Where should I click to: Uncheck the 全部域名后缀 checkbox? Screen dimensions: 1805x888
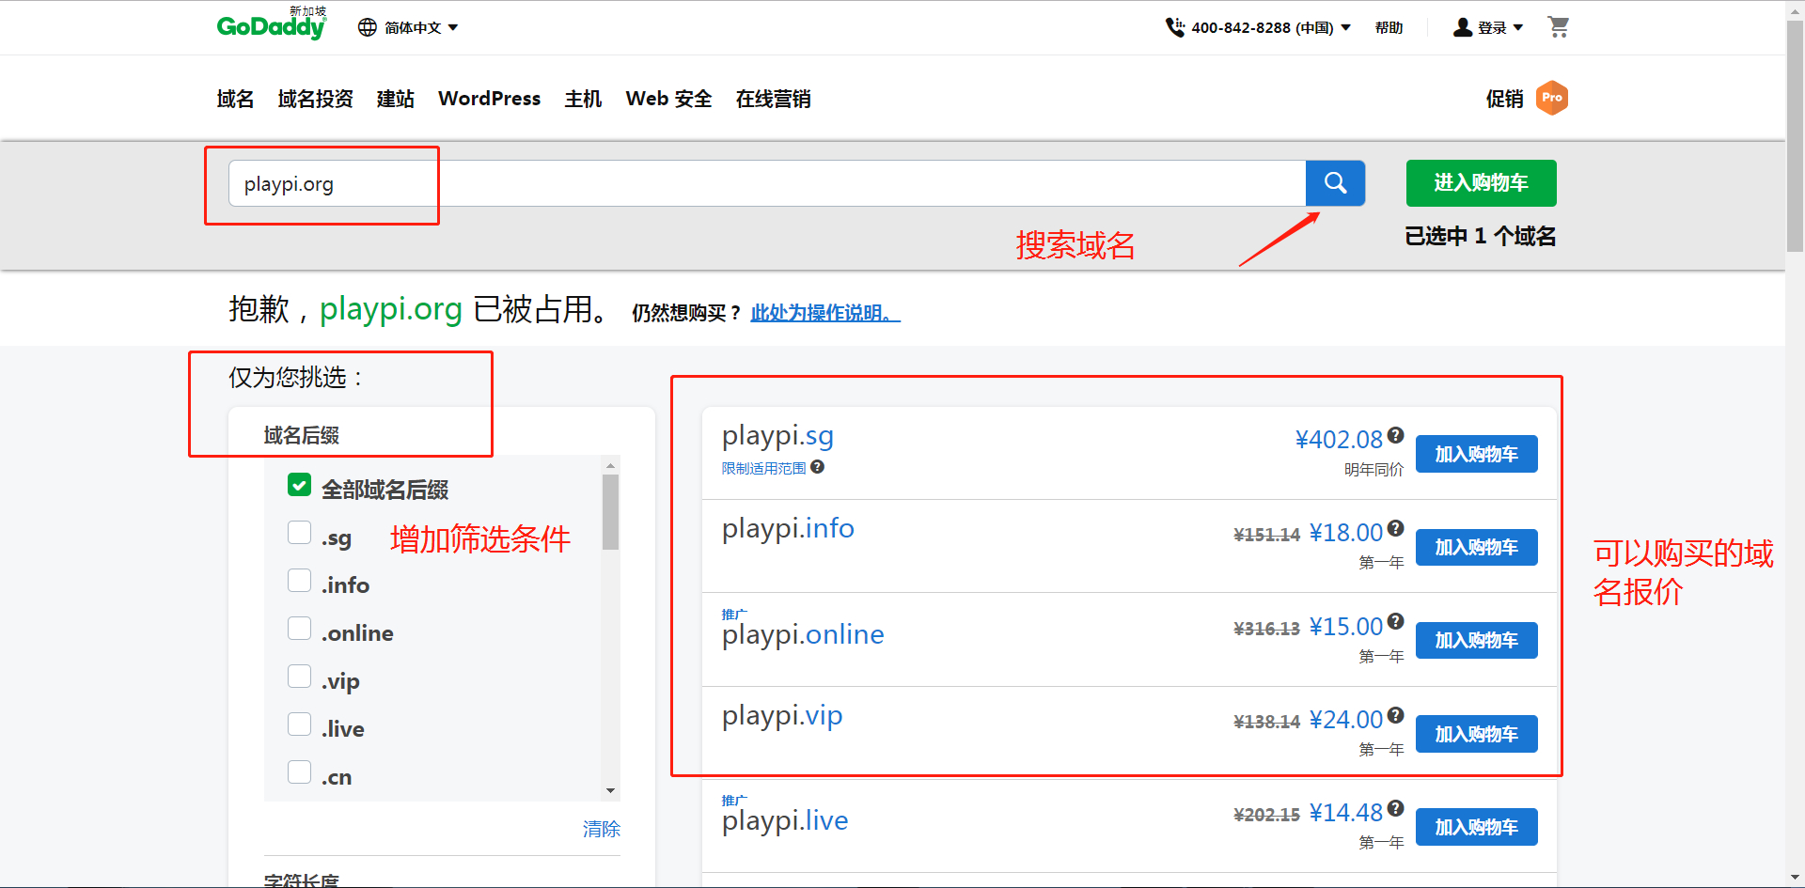pos(299,485)
